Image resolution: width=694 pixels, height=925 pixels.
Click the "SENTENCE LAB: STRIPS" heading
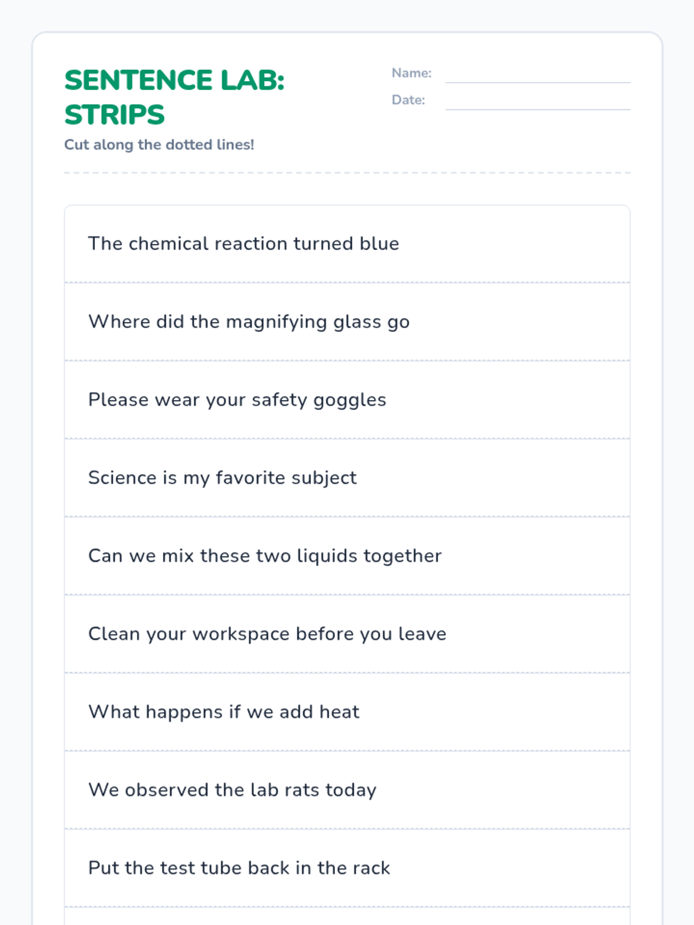point(174,97)
